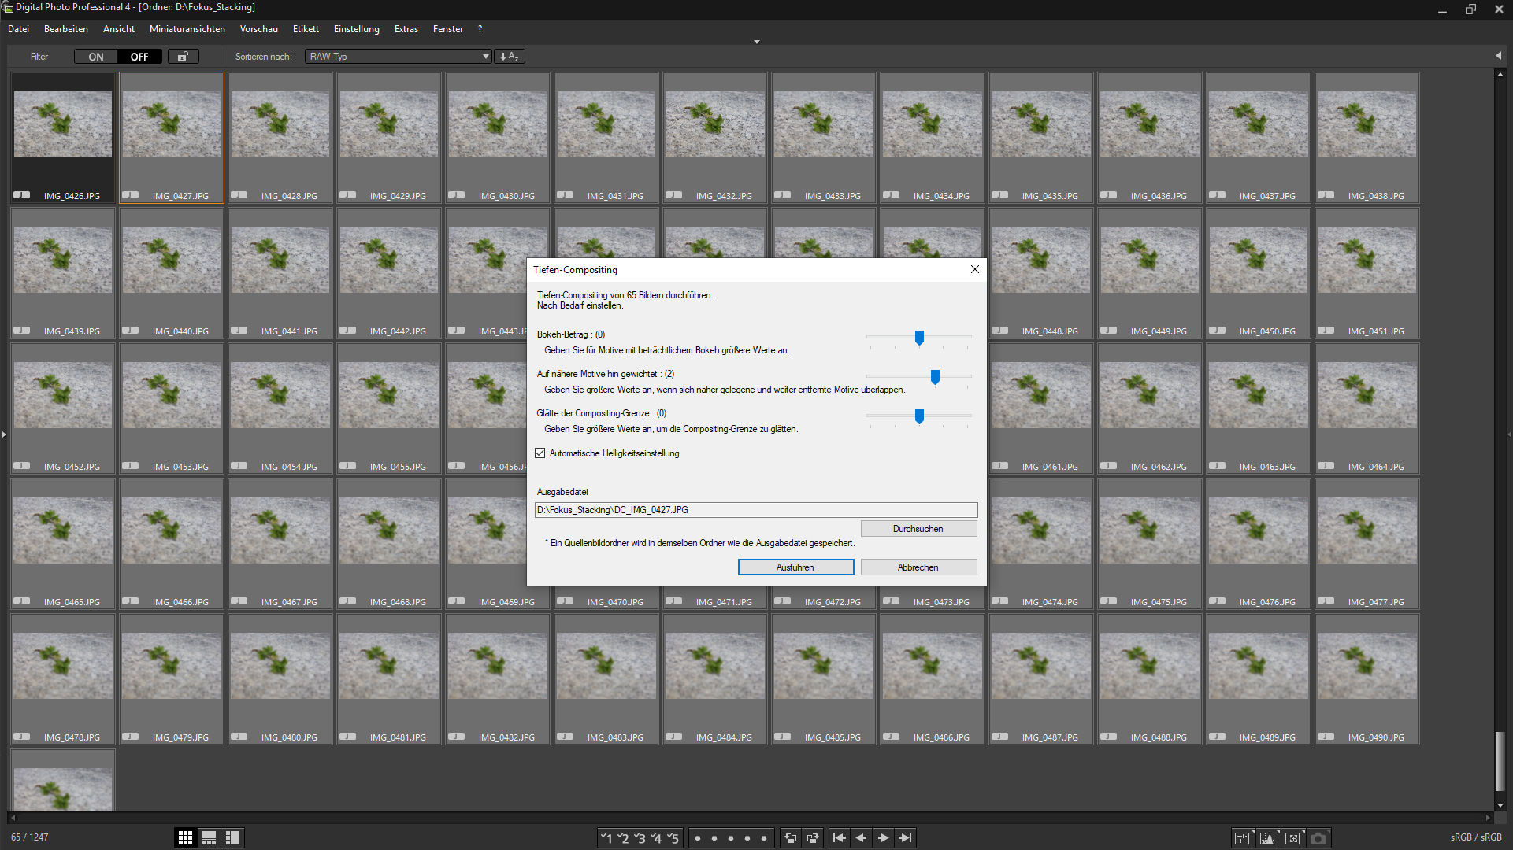
Task: Rotate image right icon in bottom toolbar
Action: point(813,838)
